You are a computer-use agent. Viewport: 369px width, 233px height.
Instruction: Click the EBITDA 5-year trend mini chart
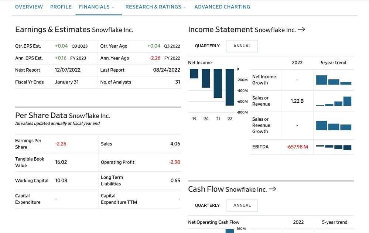coord(334,147)
